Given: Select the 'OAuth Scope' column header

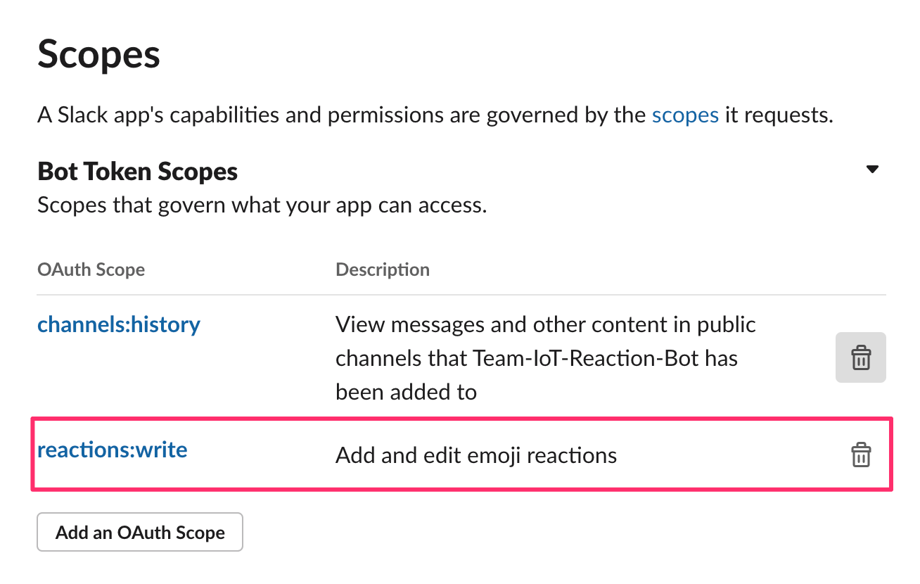Looking at the screenshot, I should [x=91, y=269].
